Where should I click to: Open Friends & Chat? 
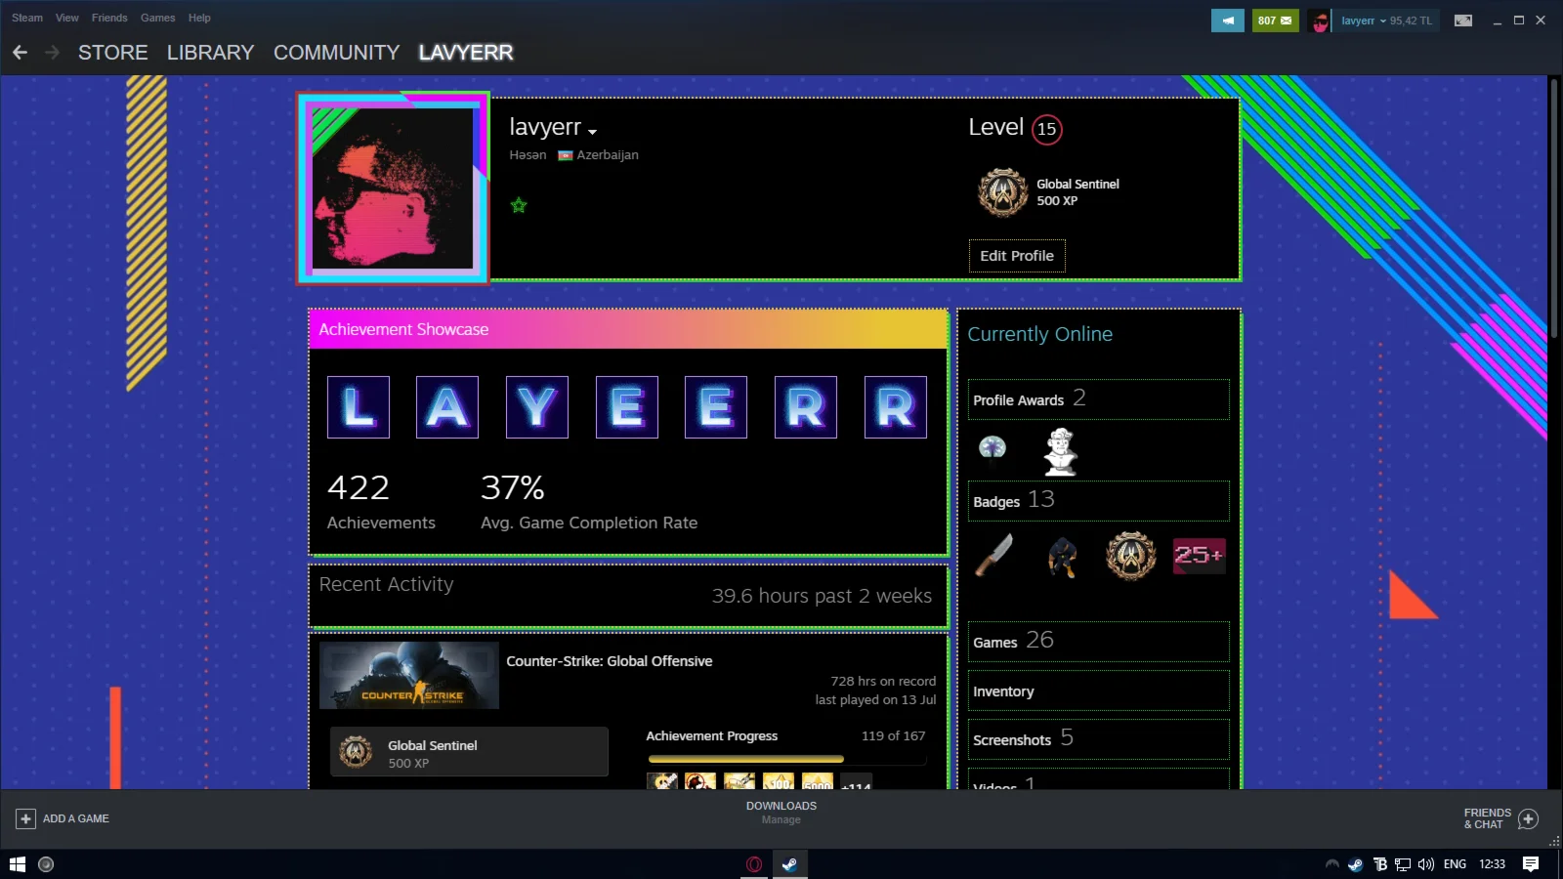(1500, 818)
